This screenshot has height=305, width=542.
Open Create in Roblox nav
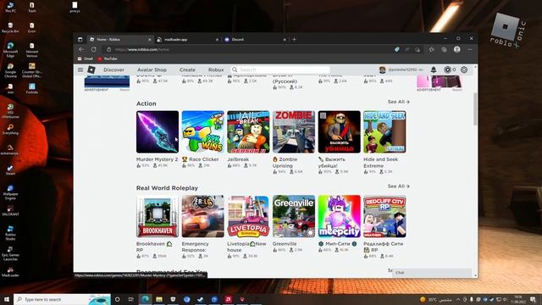[187, 69]
